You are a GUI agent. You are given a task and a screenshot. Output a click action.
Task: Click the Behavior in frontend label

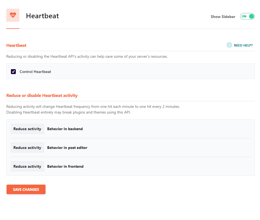[x=65, y=166]
